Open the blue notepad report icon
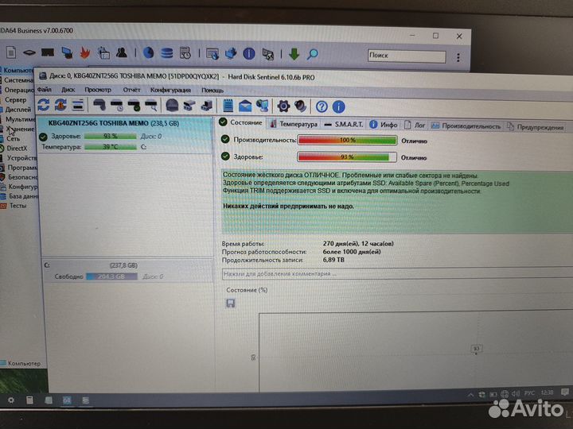This screenshot has height=429, width=573. 228,106
